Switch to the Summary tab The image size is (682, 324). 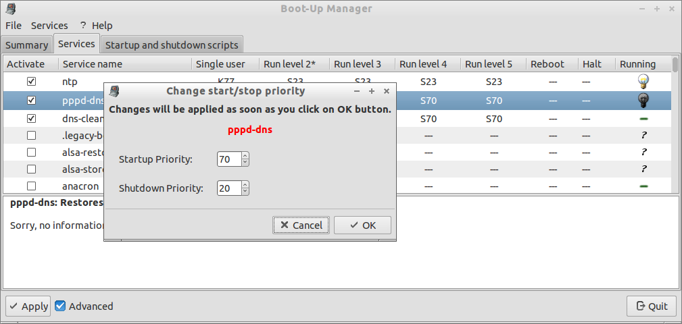[26, 45]
